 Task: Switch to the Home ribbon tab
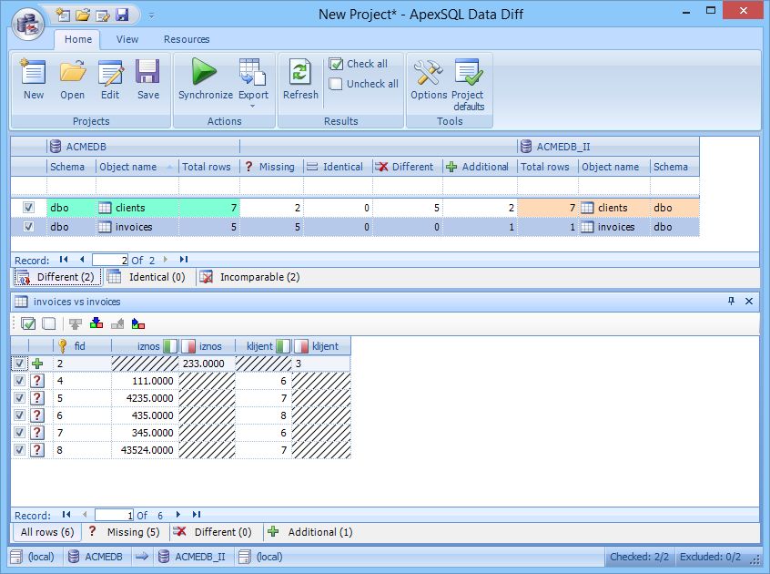click(77, 39)
